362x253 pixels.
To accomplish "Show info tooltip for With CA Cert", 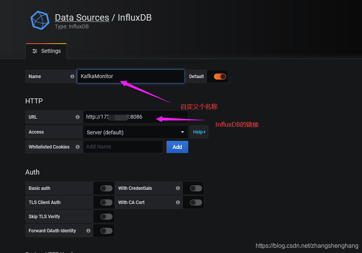I will pos(178,202).
